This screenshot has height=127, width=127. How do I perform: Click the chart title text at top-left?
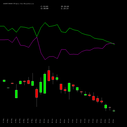pyautogui.click(x=19, y=4)
